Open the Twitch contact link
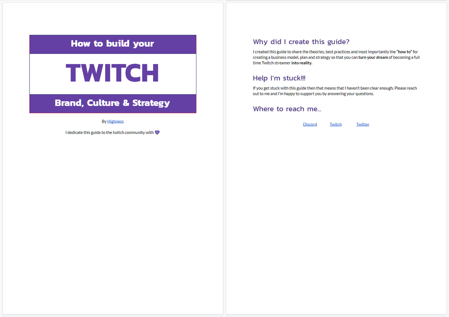The height and width of the screenshot is (317, 449). (336, 124)
